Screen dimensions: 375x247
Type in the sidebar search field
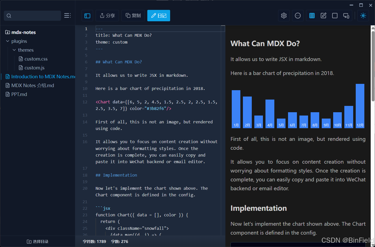pos(32,16)
